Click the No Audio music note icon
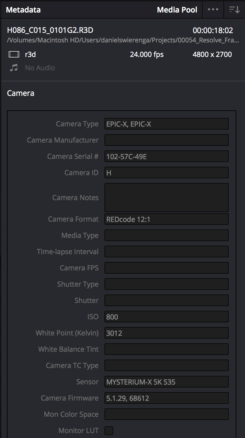This screenshot has width=245, height=438. (14, 68)
